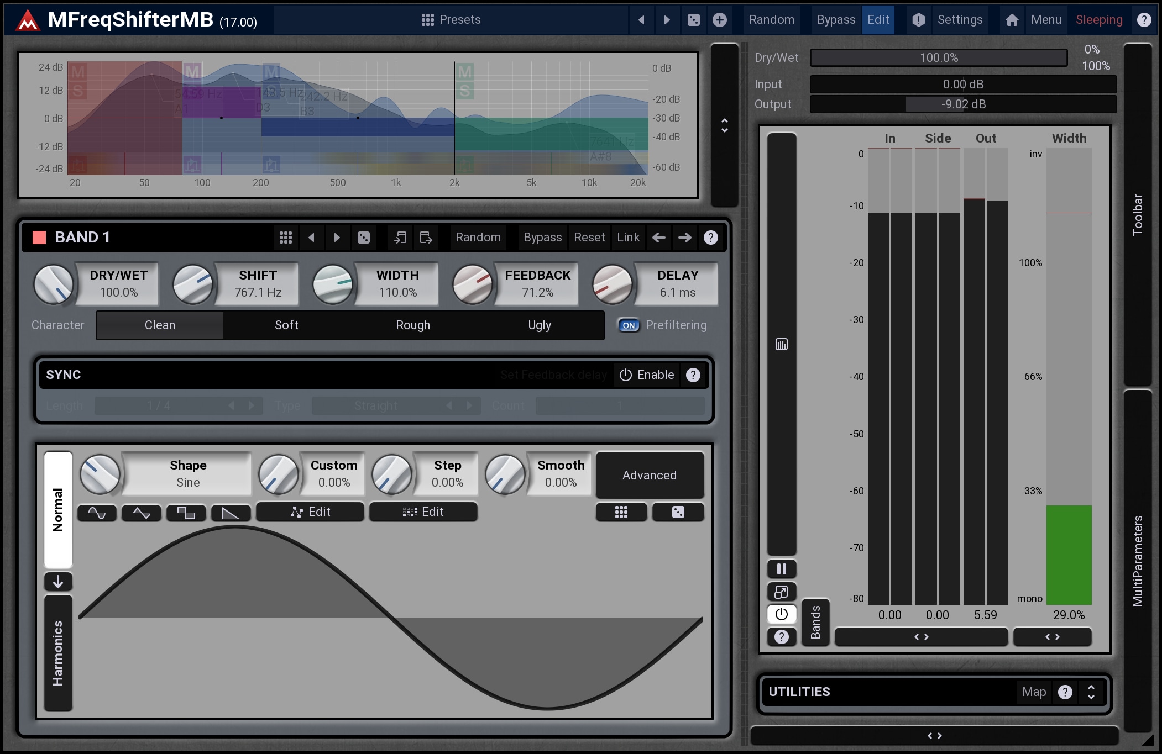Expand width meter using arrows below
The image size is (1162, 754).
(x=1052, y=637)
